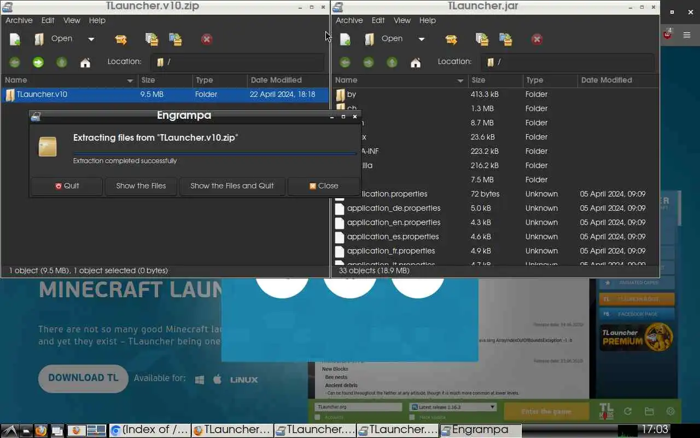This screenshot has height=438, width=700.
Task: Sort by Date Modified in TLauncher.v10.zip window
Action: pos(288,80)
